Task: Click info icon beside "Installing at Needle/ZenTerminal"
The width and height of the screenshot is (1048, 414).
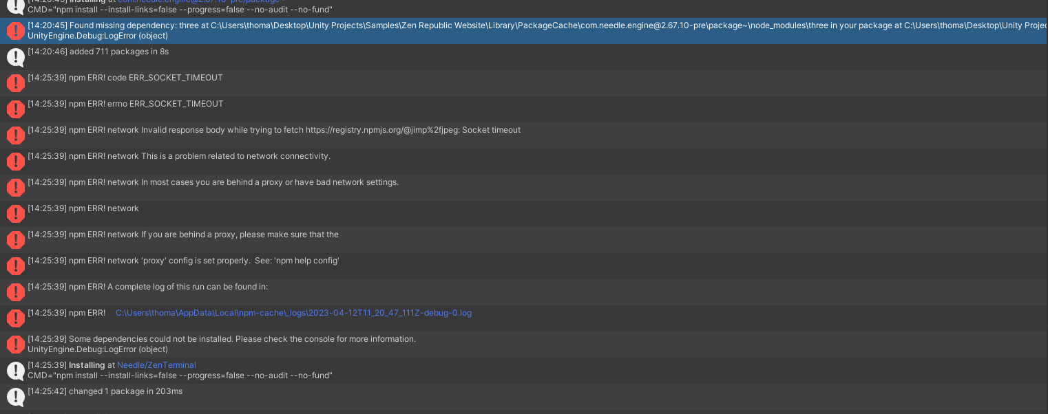Action: [15, 371]
